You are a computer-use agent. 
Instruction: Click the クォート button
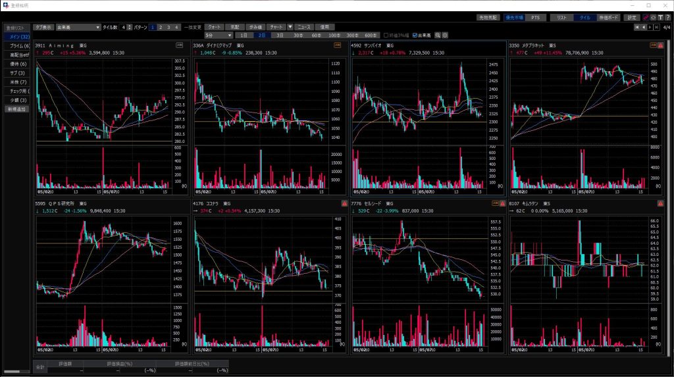tap(214, 27)
